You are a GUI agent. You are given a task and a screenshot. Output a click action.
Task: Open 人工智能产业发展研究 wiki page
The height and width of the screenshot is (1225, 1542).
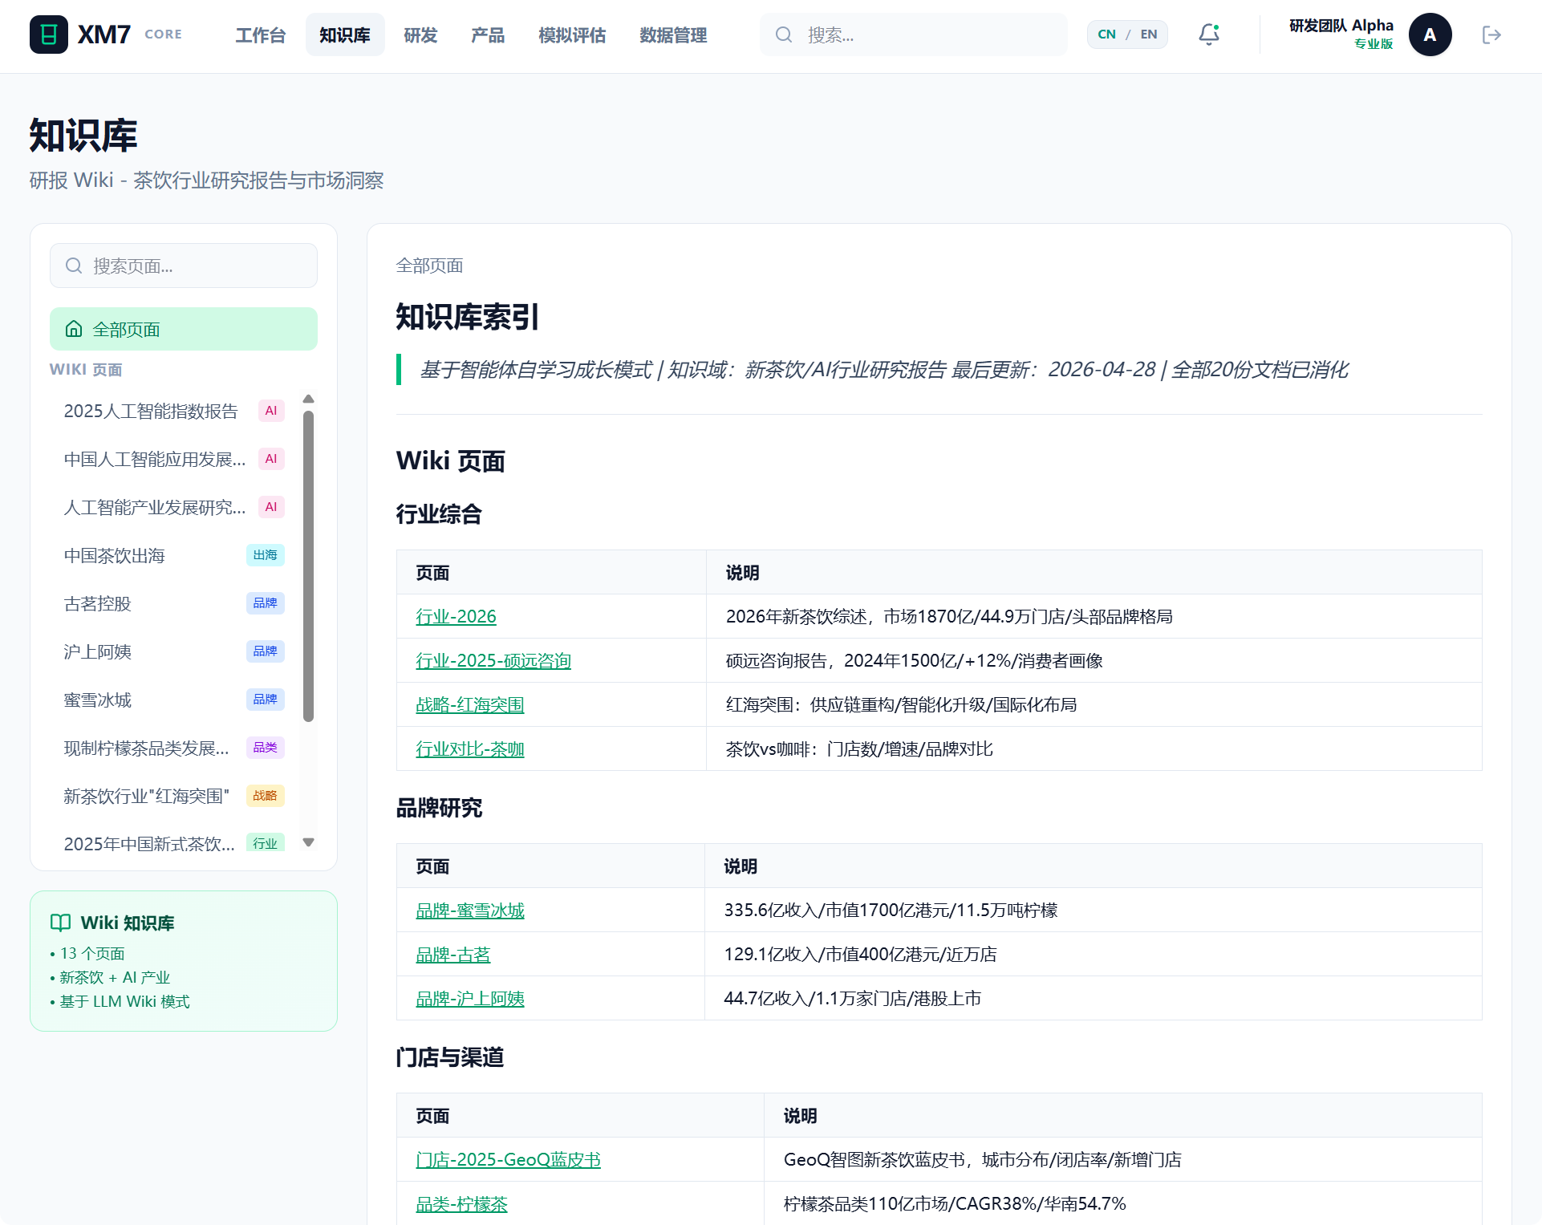173,507
